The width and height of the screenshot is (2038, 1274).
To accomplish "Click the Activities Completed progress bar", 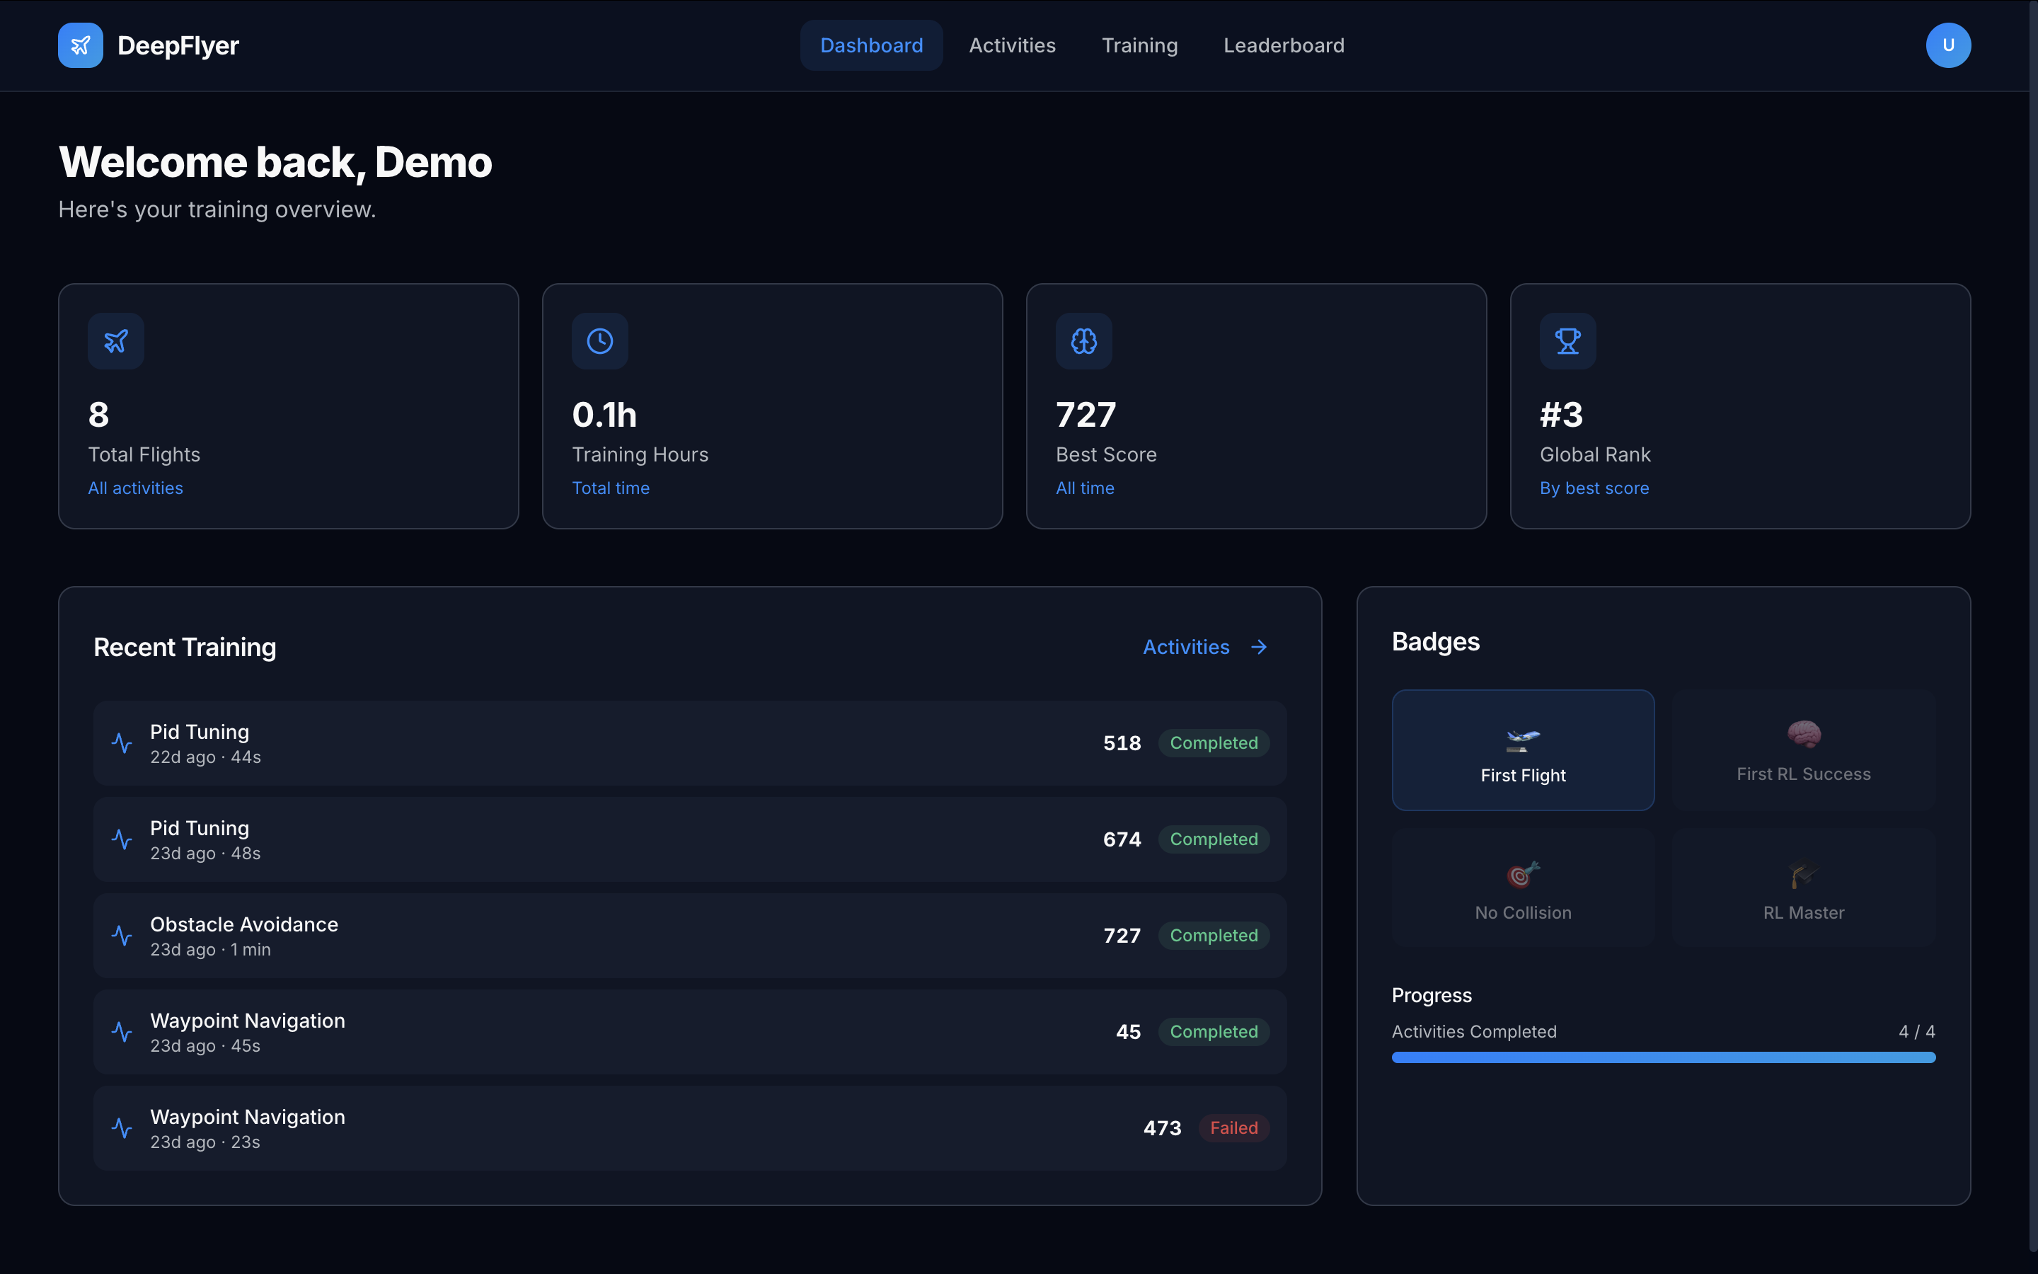I will (1663, 1057).
